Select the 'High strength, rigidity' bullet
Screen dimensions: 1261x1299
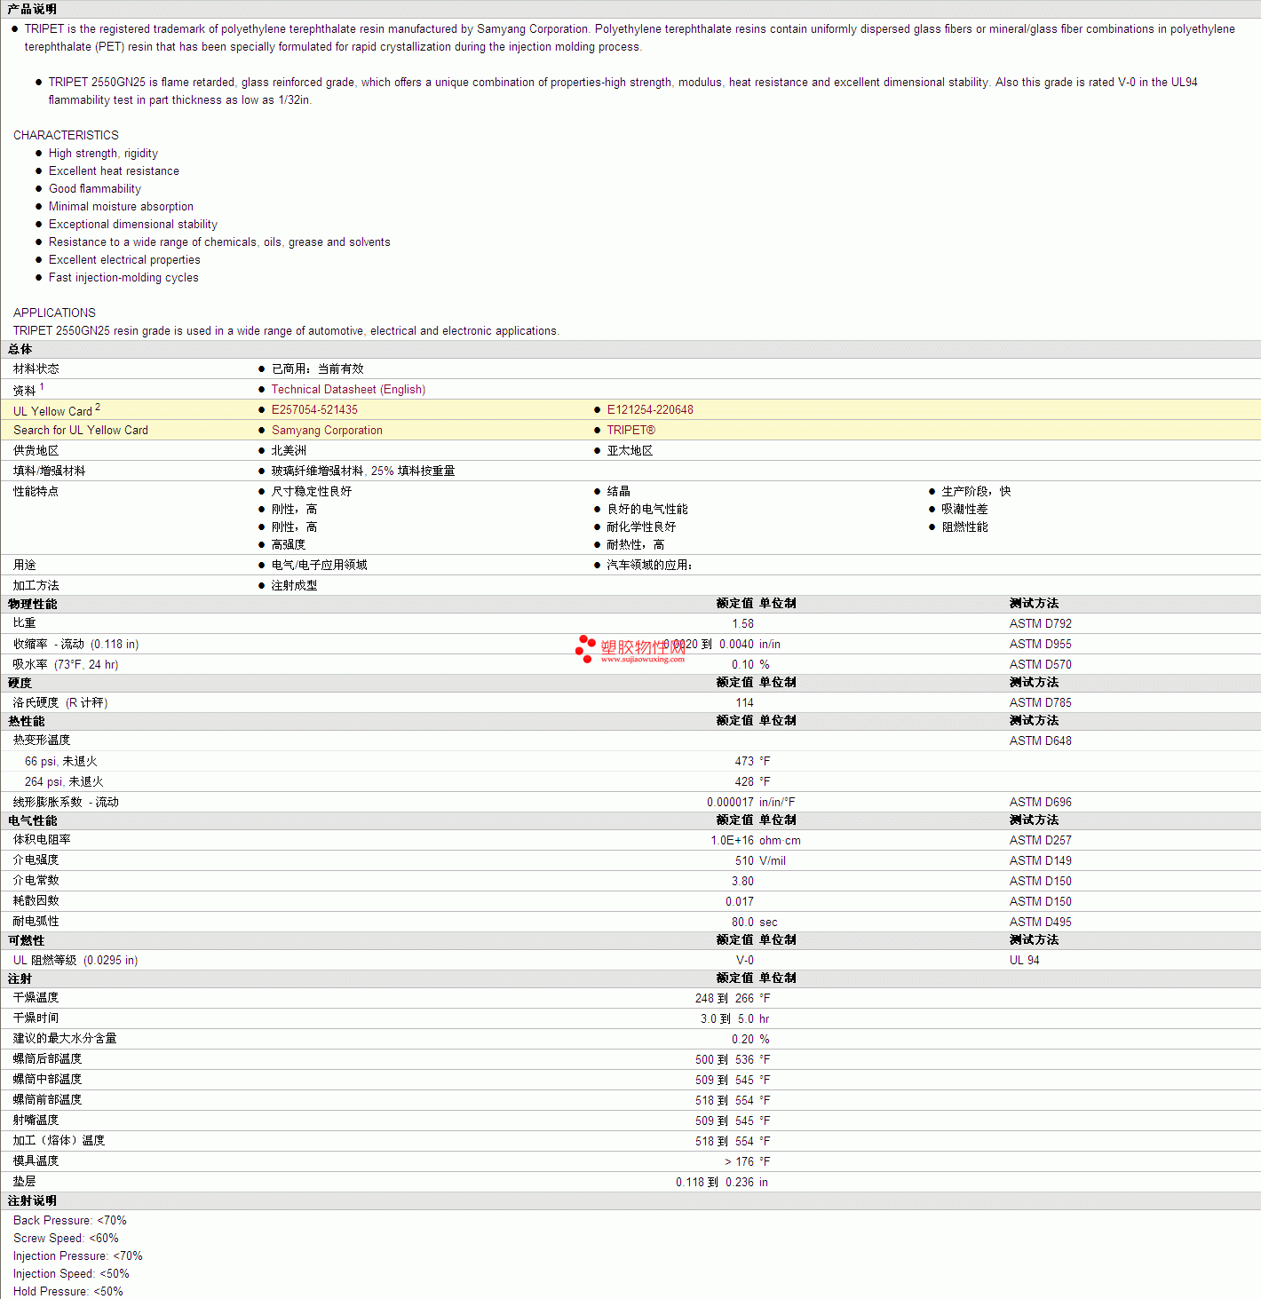pos(103,154)
